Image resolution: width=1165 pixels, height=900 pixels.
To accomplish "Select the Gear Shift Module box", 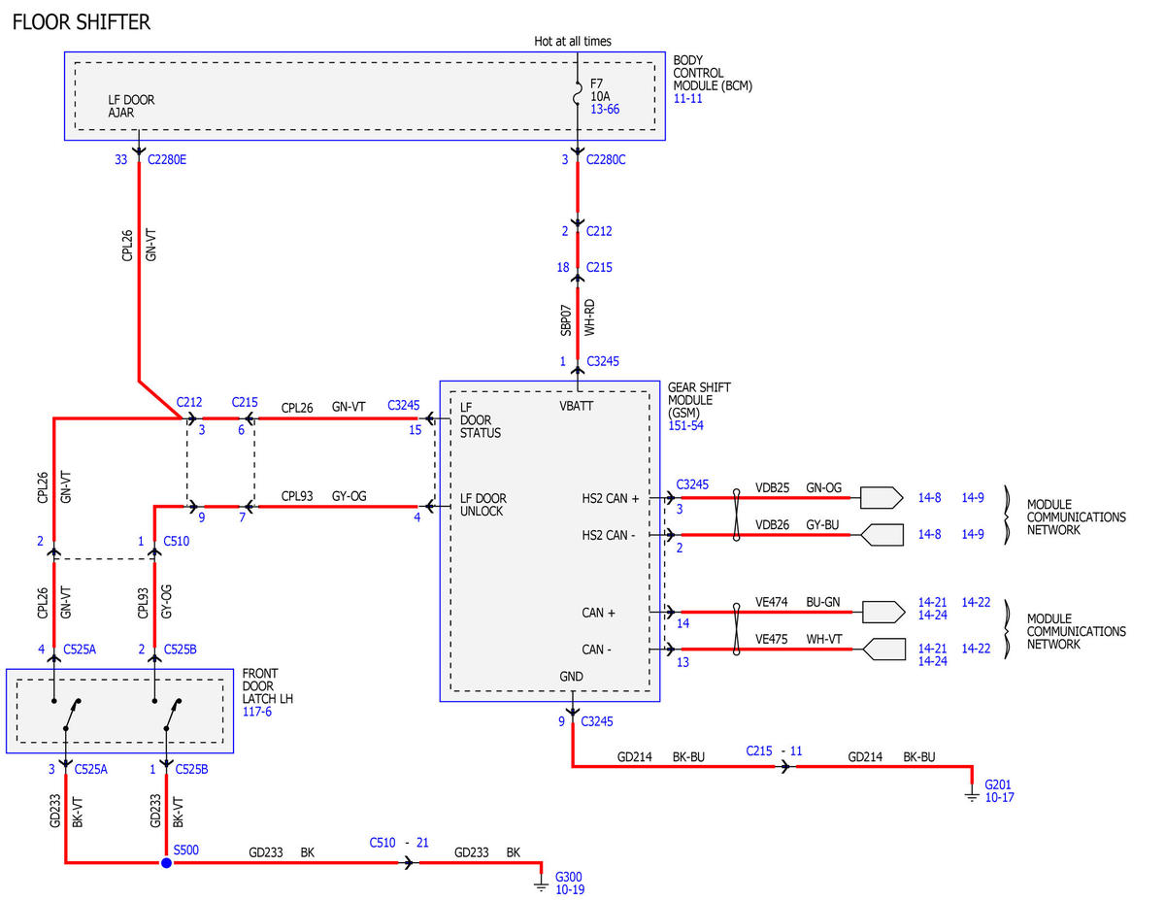I will [x=549, y=541].
